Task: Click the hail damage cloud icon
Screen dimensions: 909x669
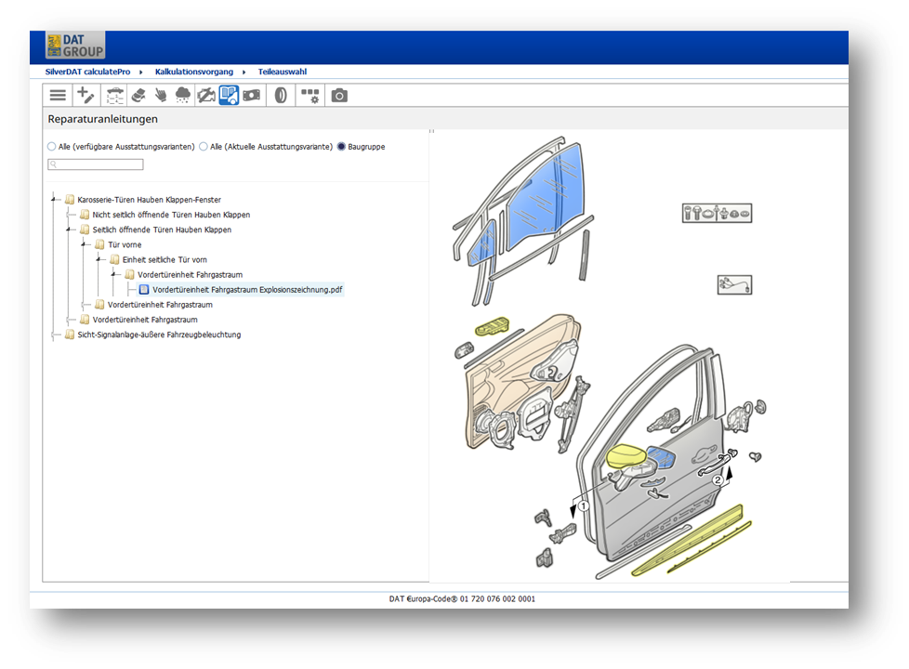Action: tap(182, 95)
